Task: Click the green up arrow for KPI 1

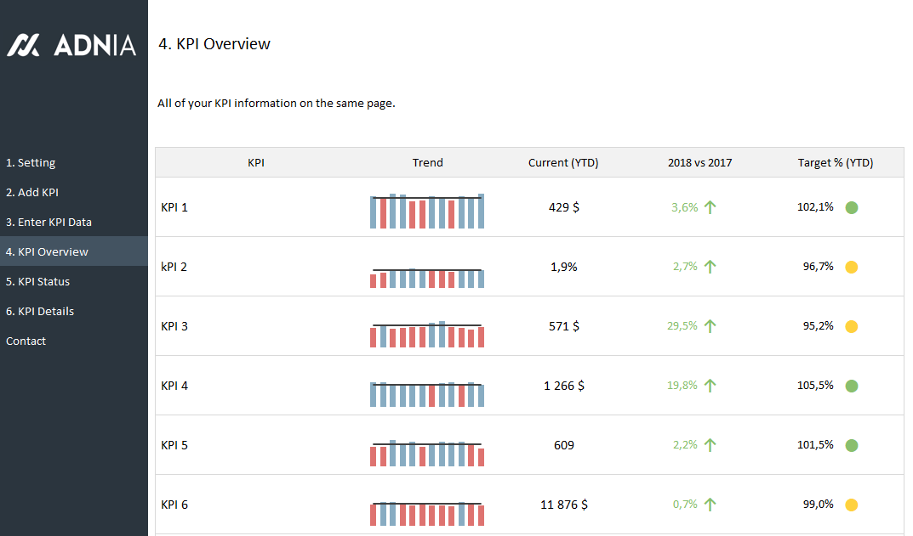Action: click(710, 207)
